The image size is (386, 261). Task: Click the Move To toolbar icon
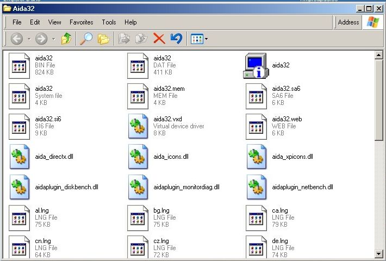(124, 39)
